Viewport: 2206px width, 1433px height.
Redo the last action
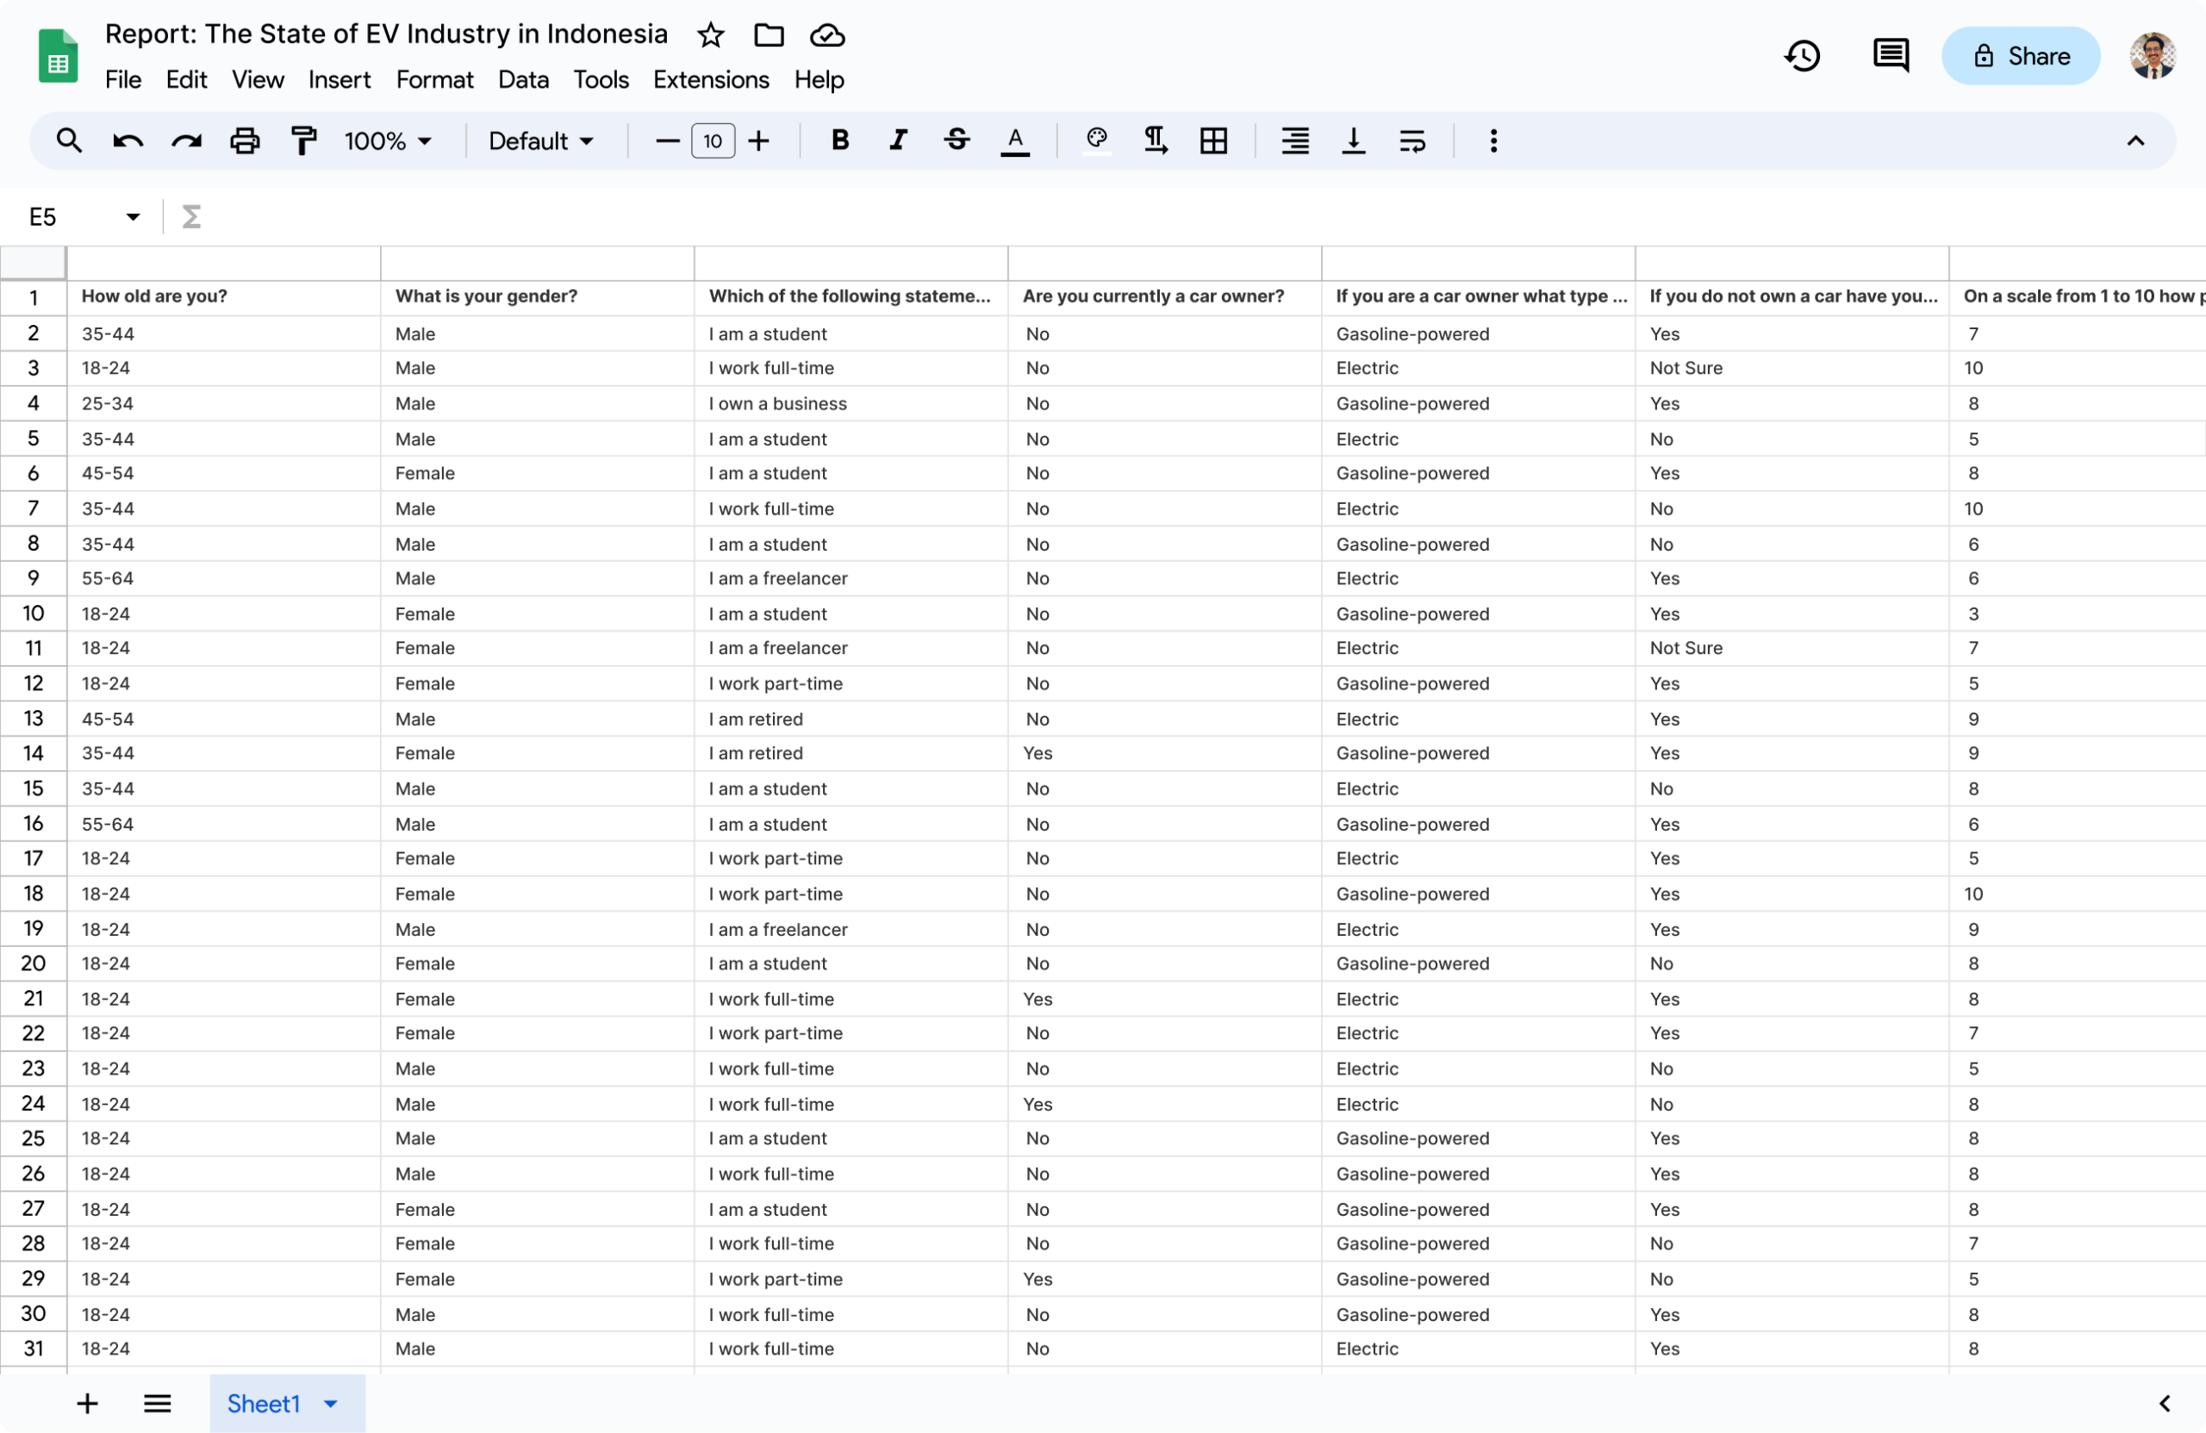click(186, 141)
